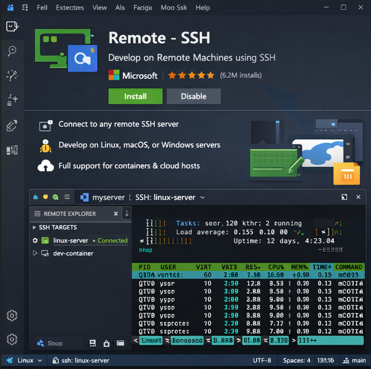Screen dimensions: 371x369
Task: Click the camera icon beside Connect to any remote
Action: click(x=46, y=125)
